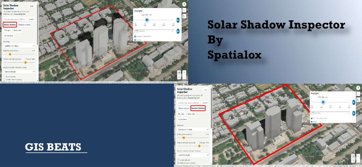Image resolution: width=362 pixels, height=167 pixels.
Task: Open the Basemap dropdown in upper panel
Action: coord(19,46)
